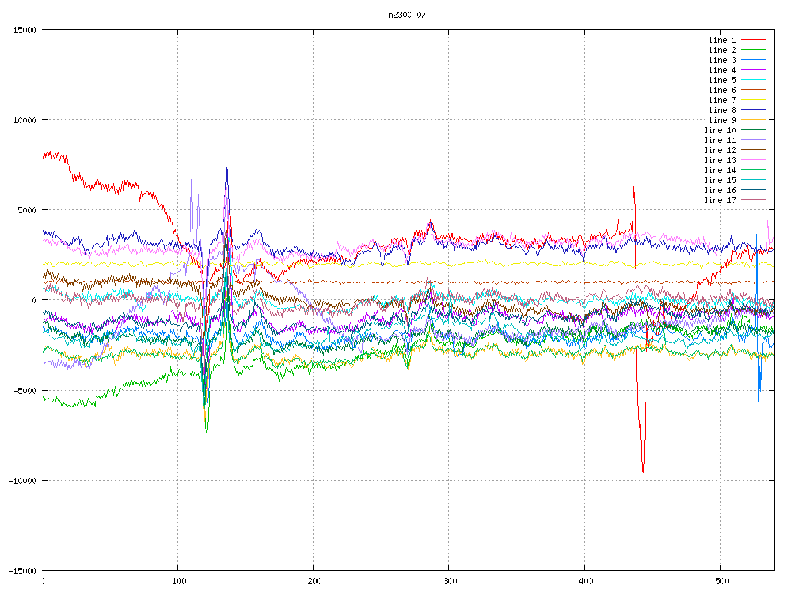Select the -10000 y-axis tick label

(x=21, y=481)
